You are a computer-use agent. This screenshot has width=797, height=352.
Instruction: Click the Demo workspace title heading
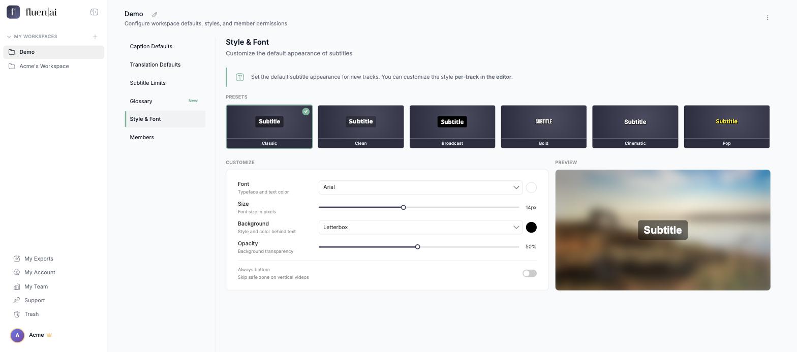click(x=134, y=14)
